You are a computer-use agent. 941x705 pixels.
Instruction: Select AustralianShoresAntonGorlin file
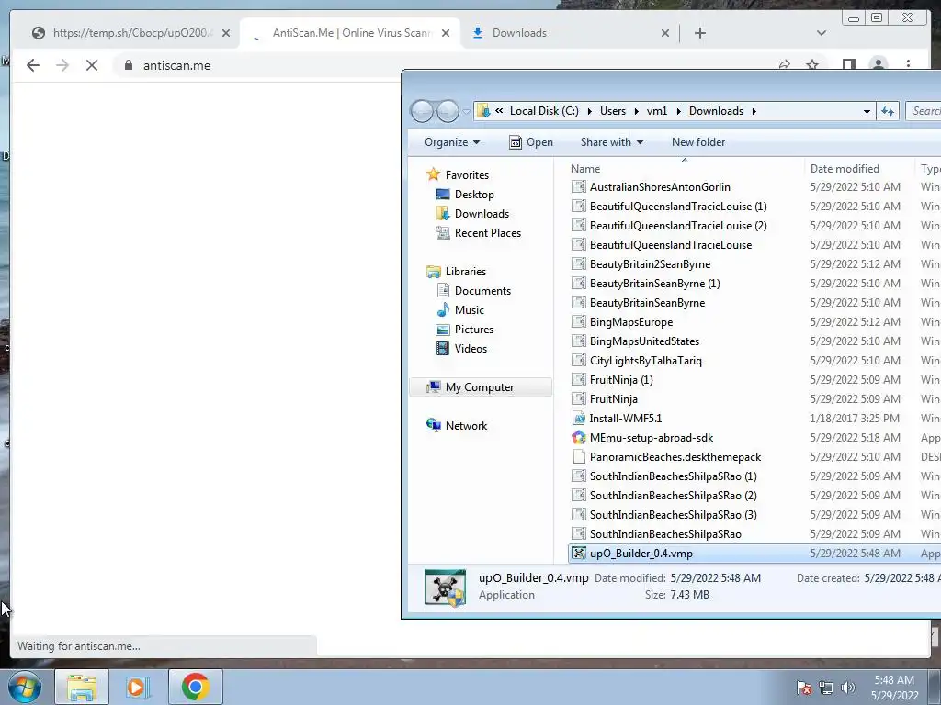[x=660, y=187]
